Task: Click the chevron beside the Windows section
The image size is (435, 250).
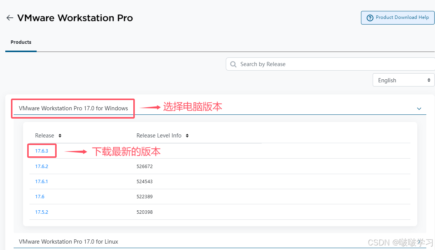Action: (x=419, y=108)
